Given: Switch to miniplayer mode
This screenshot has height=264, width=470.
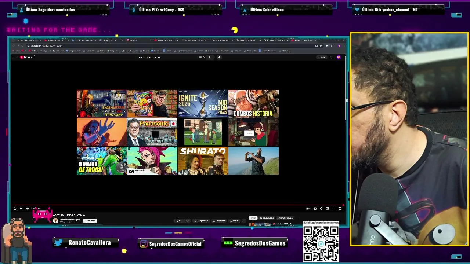Looking at the screenshot, I should [x=328, y=208].
